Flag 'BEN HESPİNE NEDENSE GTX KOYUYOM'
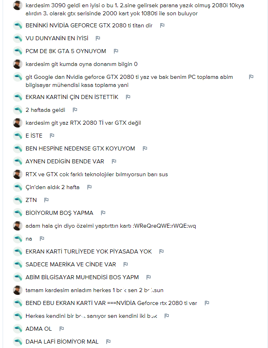Viewport: 268px width, 348px height. pos(145,148)
